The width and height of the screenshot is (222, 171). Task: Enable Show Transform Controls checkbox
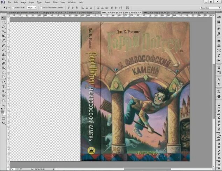click(41, 8)
